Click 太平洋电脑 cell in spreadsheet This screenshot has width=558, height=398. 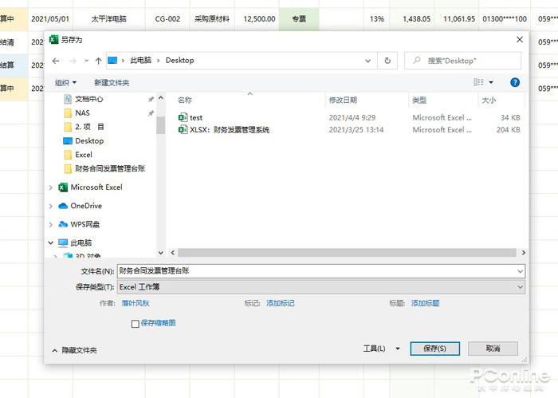108,19
